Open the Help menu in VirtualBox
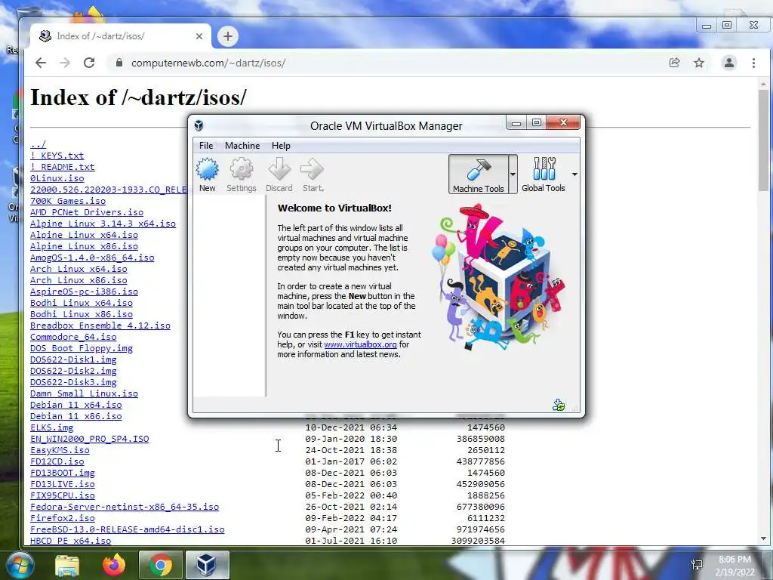 click(x=281, y=146)
